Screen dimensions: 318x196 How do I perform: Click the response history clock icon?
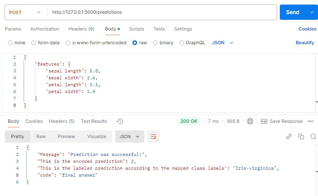point(120,121)
